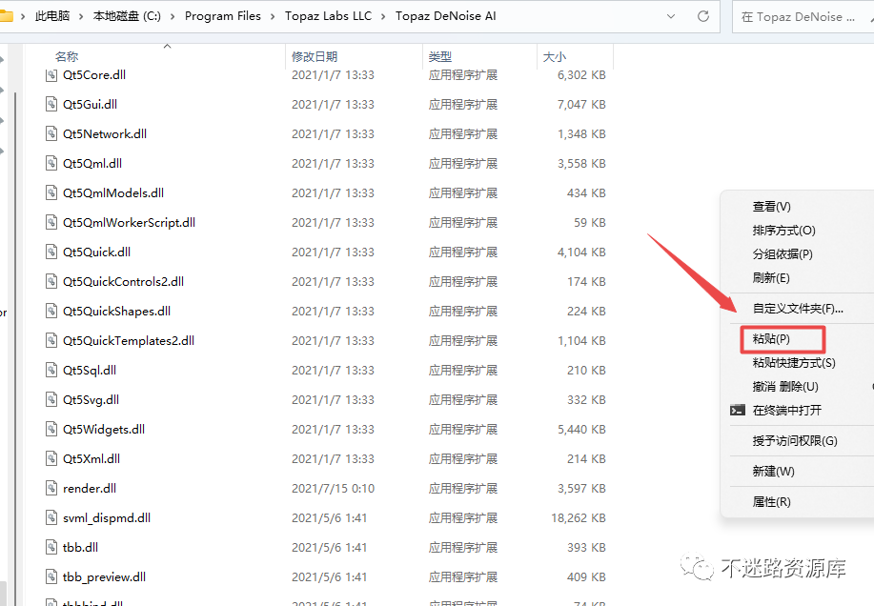This screenshot has width=874, height=606.
Task: Go to Program Files in the breadcrumb
Action: point(222,16)
